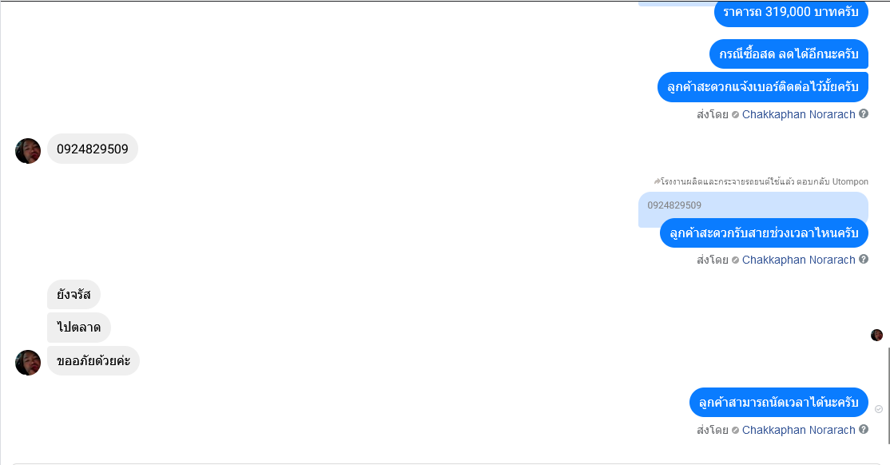890x465 pixels.
Task: Click reply arrow icon before โรงงานผลิตและกระจายรถยนต์ใช้แล้ว
Action: point(657,181)
